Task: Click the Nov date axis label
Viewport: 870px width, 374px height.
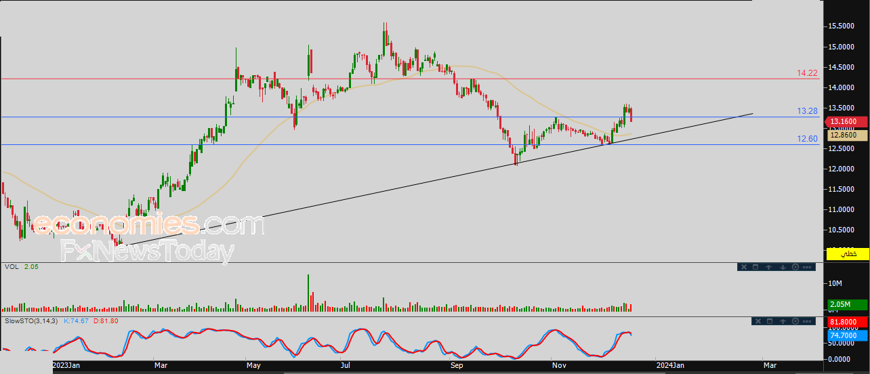Action: click(560, 366)
